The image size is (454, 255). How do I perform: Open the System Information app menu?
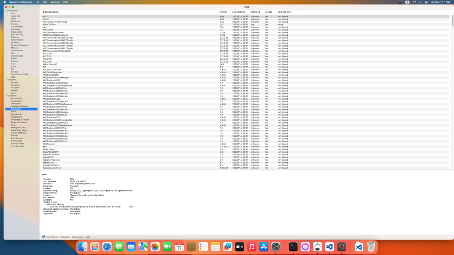tap(20, 2)
